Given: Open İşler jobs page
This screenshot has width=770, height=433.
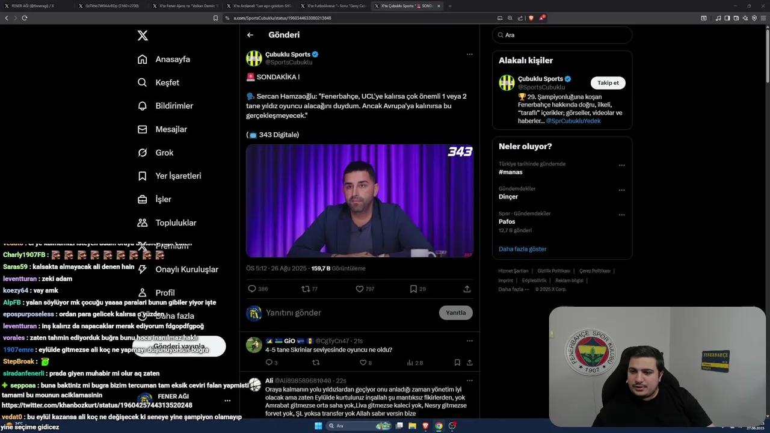Looking at the screenshot, I should tap(154, 199).
